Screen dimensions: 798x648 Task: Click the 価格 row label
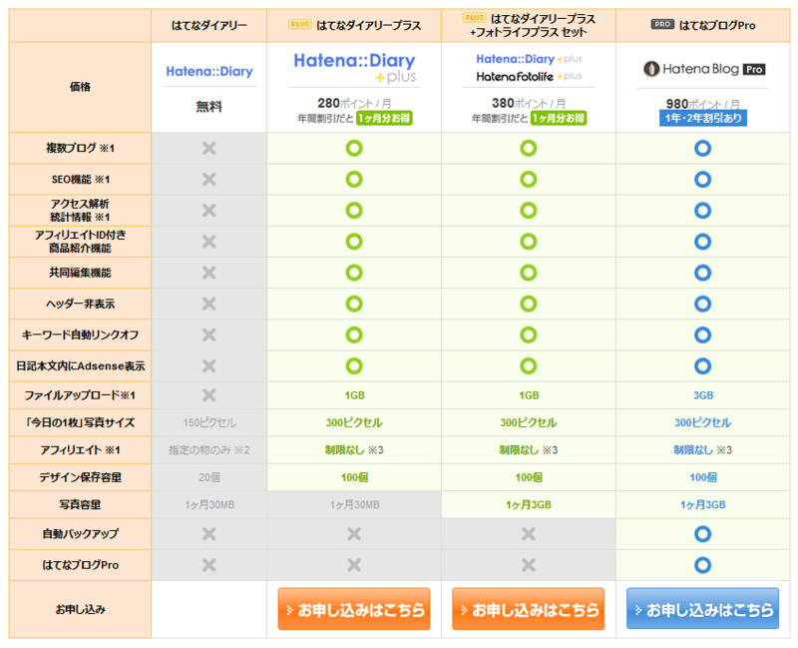coord(80,87)
